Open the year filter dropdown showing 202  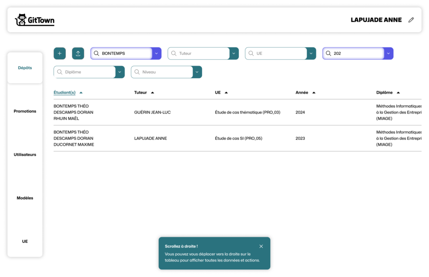(x=388, y=54)
